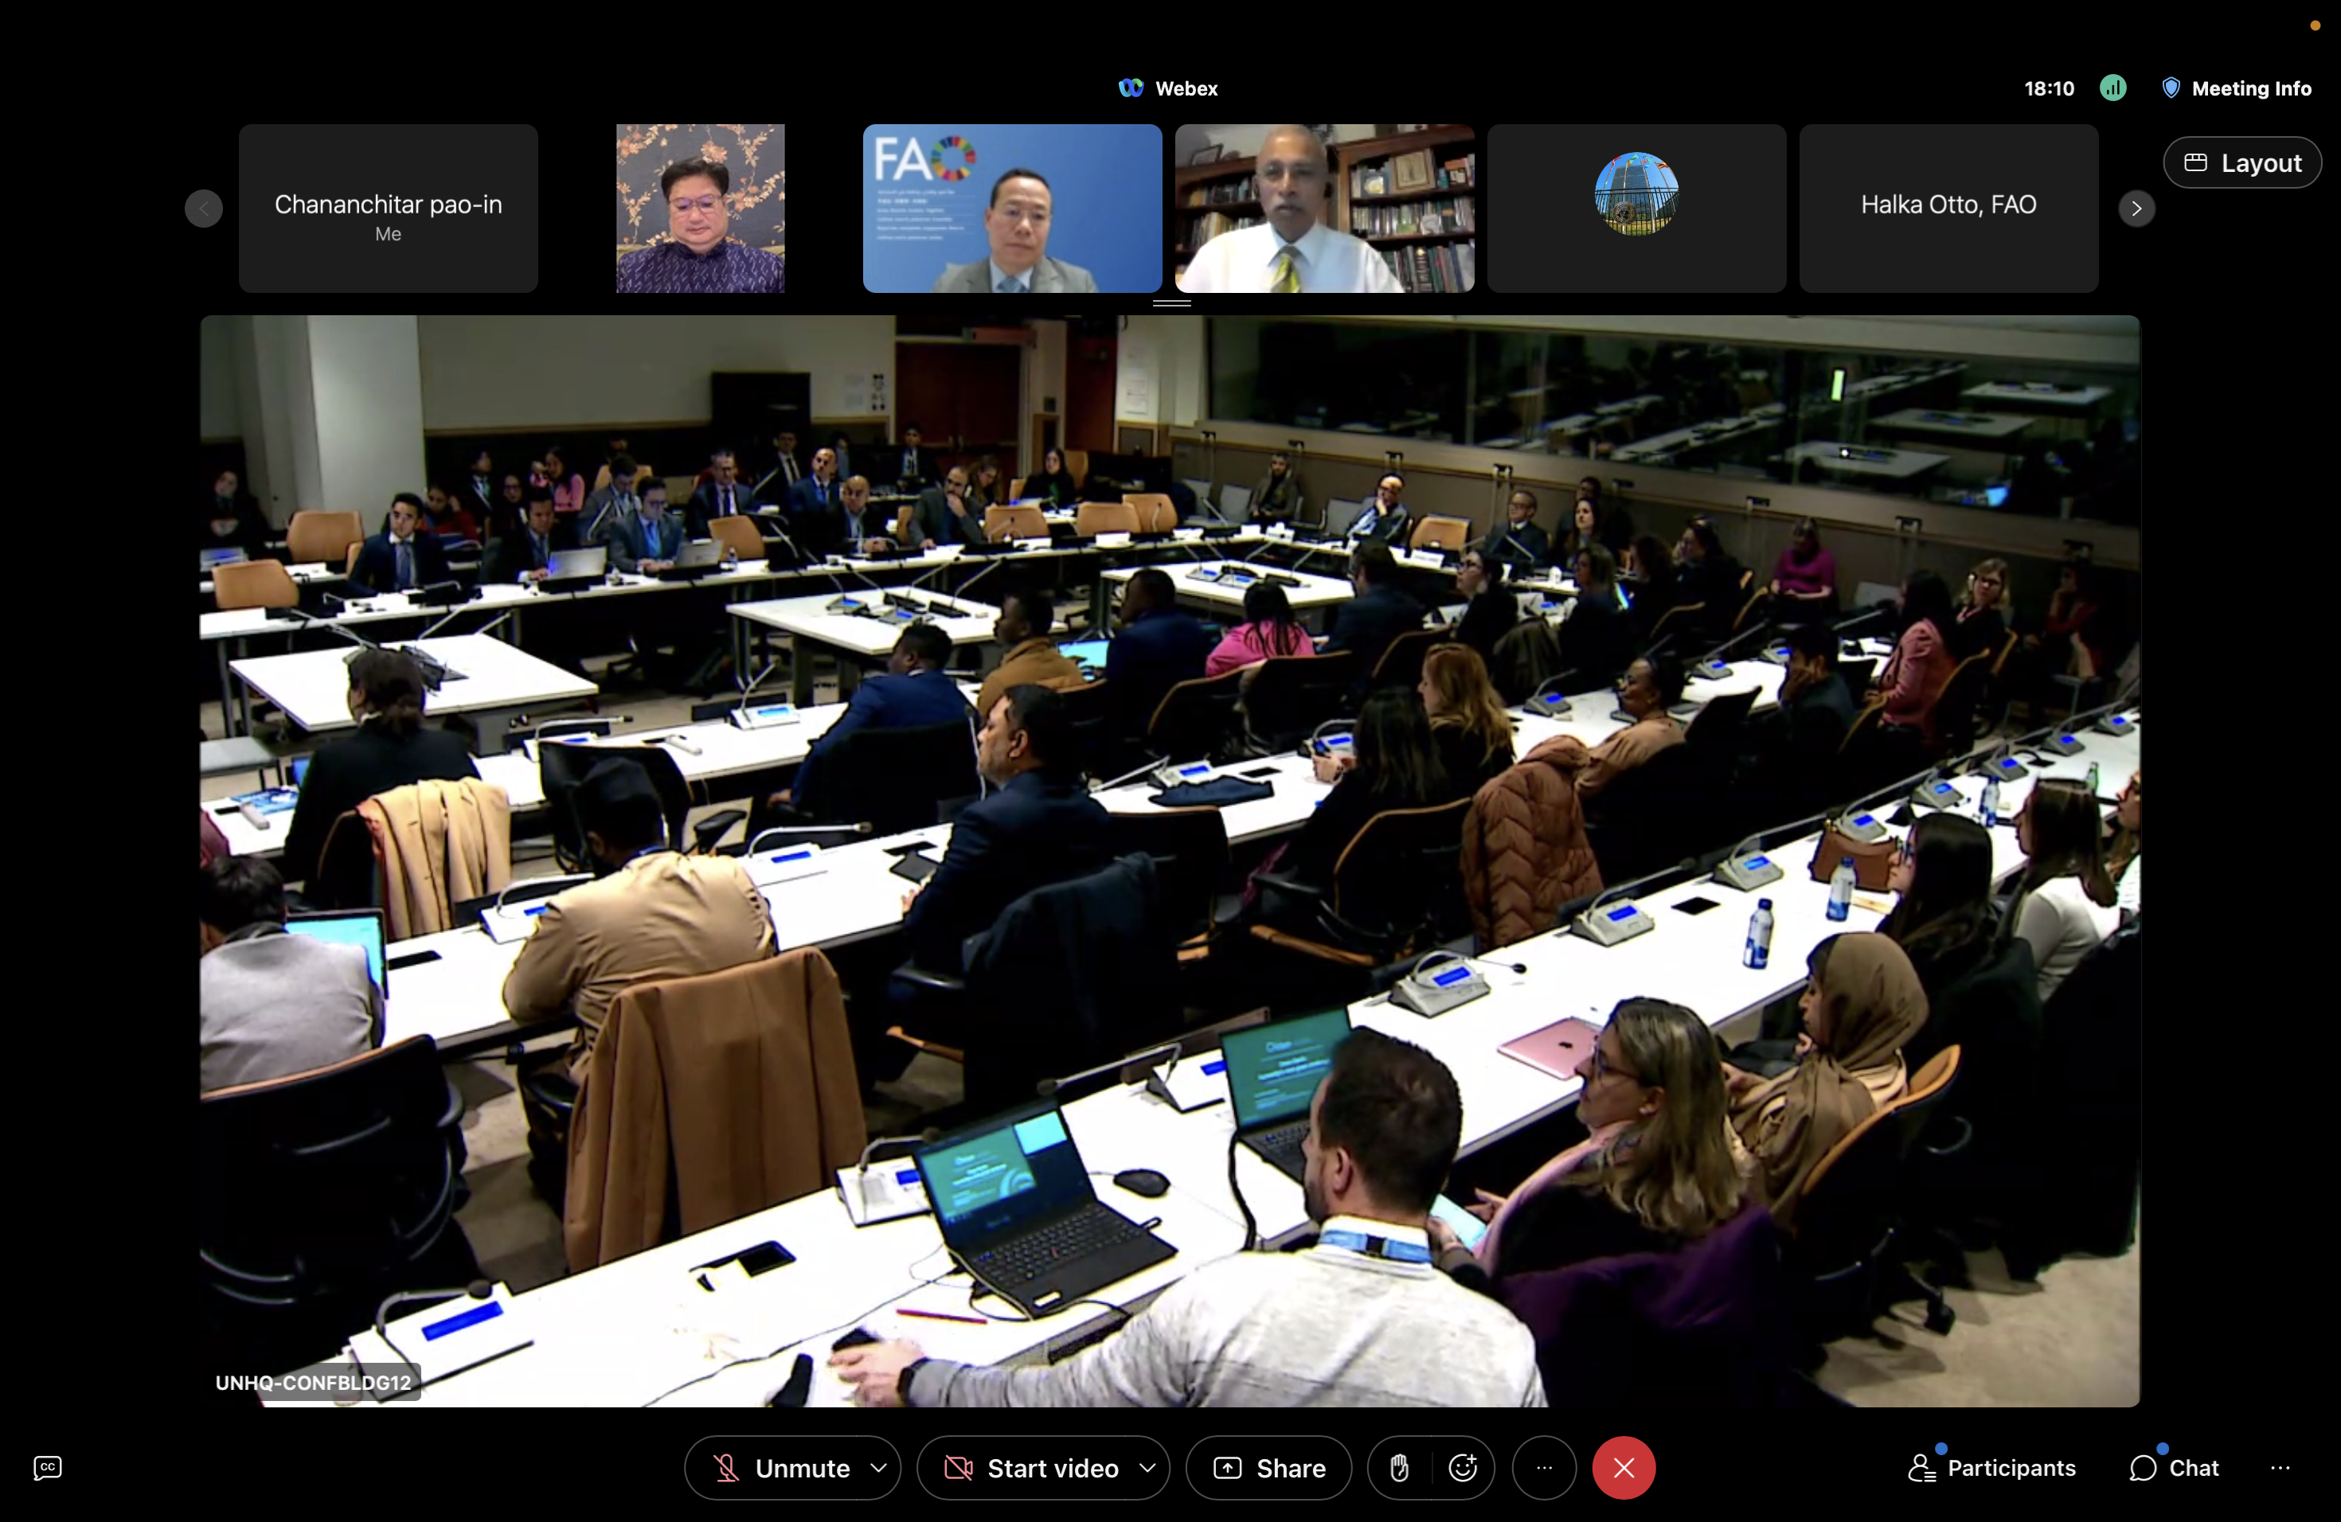The image size is (2341, 1522).
Task: Go to previous page of participant thumbnails
Action: [204, 209]
